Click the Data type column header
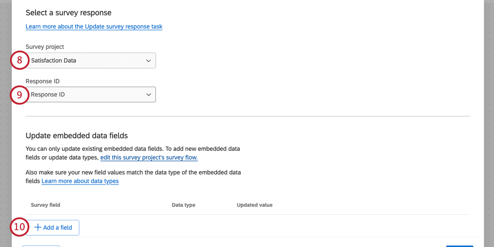This screenshot has height=247, width=494. (183, 205)
